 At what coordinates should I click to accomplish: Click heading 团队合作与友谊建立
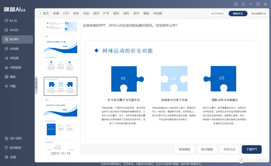point(225,100)
